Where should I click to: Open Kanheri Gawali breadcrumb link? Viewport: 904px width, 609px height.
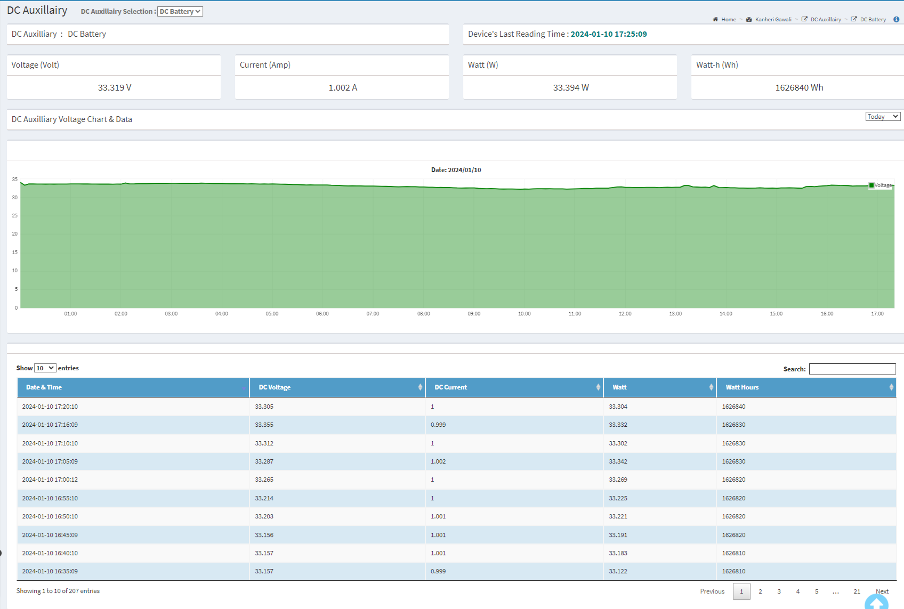click(773, 20)
